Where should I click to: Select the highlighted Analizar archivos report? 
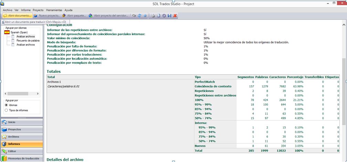(25, 36)
